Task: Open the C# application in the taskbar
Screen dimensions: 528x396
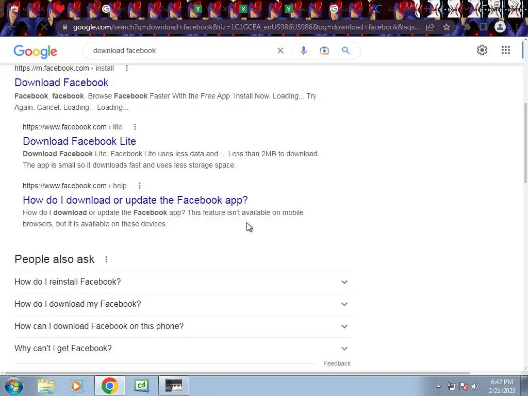Action: pyautogui.click(x=141, y=386)
